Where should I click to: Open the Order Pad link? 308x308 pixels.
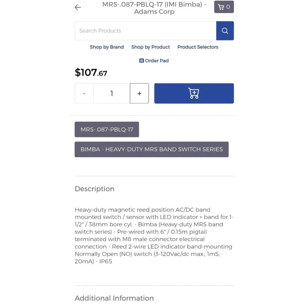point(157,61)
